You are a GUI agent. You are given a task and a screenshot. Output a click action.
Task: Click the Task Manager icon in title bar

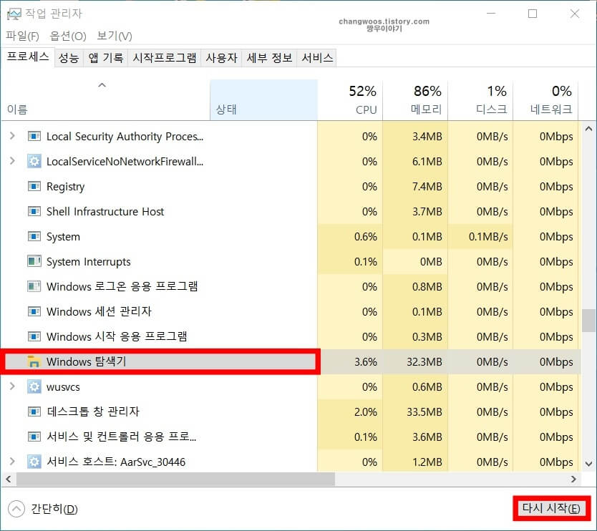pos(16,13)
